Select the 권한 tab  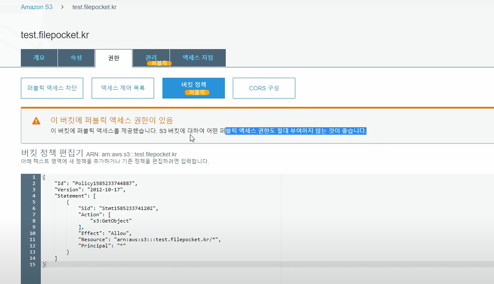pos(114,58)
